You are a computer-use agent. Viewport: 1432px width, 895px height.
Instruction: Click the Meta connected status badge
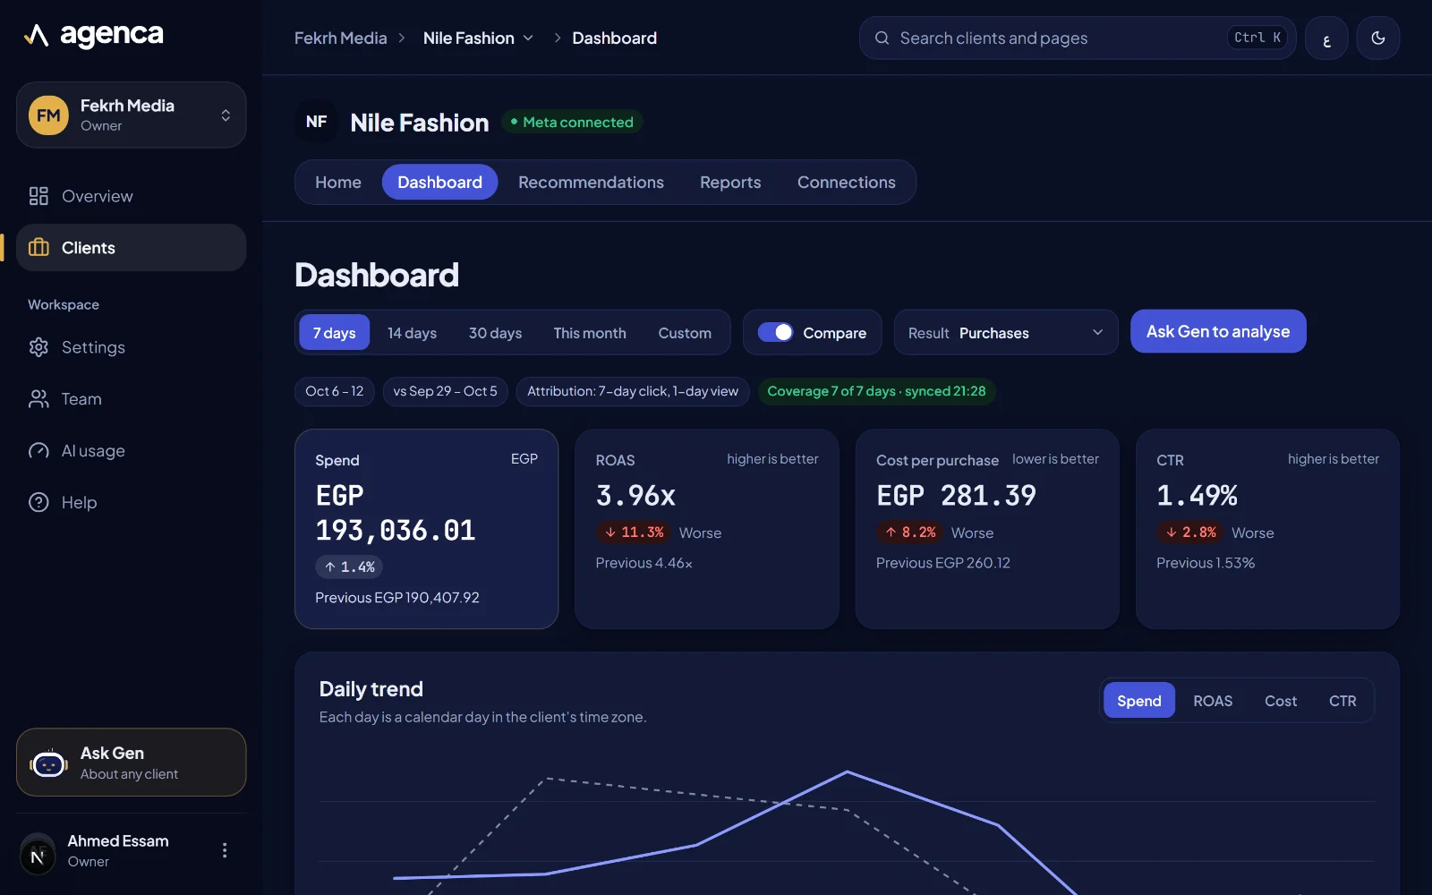[572, 122]
